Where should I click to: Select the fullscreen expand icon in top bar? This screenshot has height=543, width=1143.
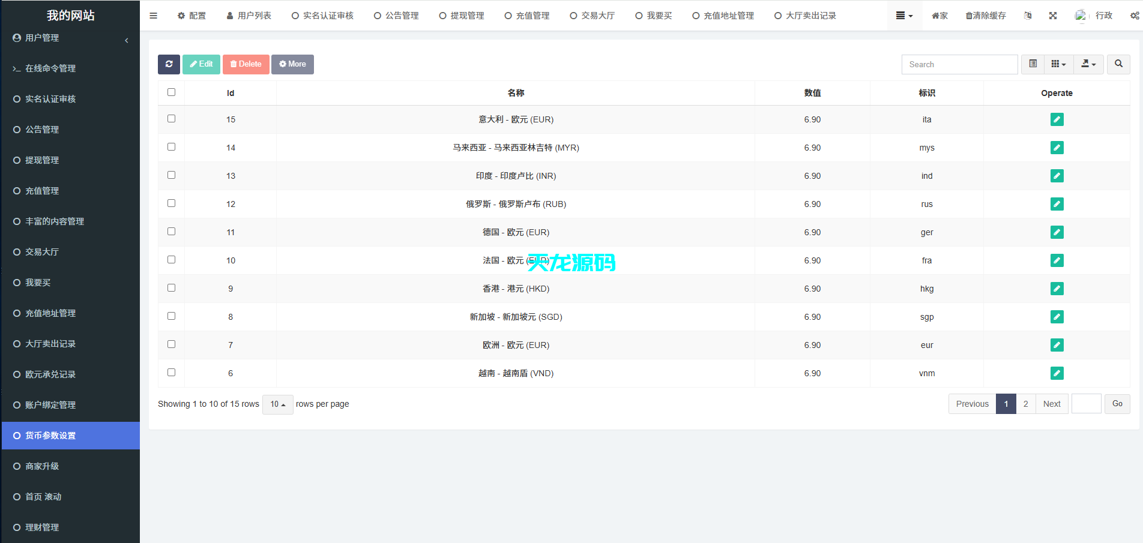point(1053,16)
